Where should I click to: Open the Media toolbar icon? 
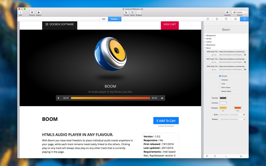pos(132,12)
